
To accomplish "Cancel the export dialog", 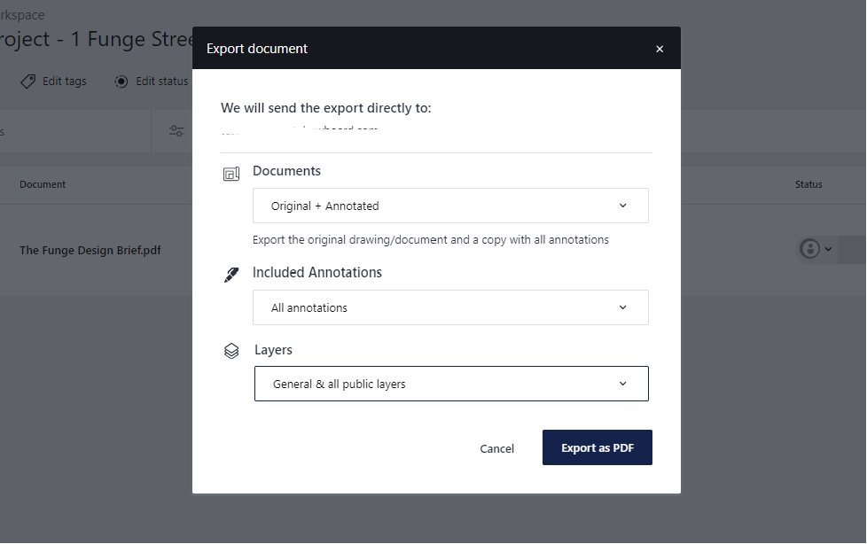I will [x=496, y=448].
